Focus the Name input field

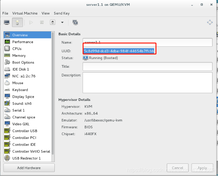click(147, 42)
